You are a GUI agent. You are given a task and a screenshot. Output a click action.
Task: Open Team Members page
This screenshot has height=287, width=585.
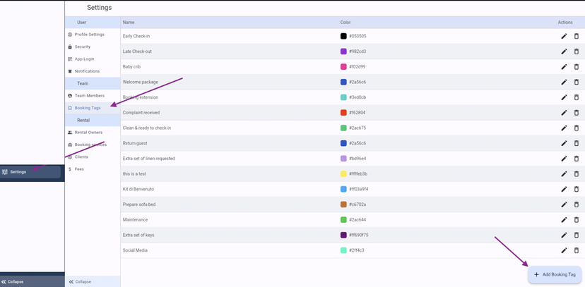point(93,96)
